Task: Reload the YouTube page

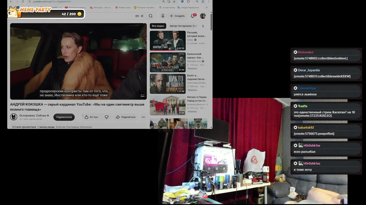Action: (x=23, y=1)
